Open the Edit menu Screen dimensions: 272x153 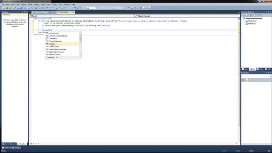tap(8, 5)
